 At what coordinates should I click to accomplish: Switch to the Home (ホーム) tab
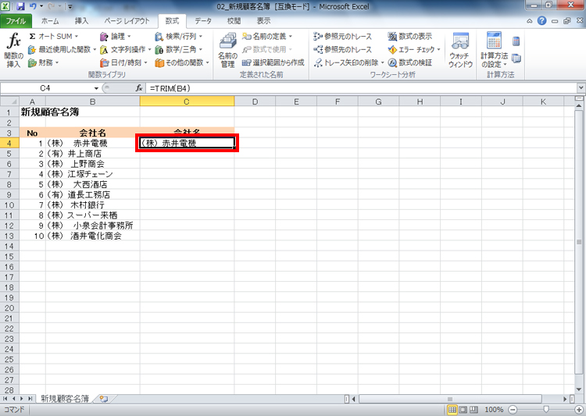click(x=50, y=21)
